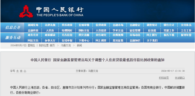Click the 信息公开 section header
Screen dimensions: 195x96
[13, 28]
